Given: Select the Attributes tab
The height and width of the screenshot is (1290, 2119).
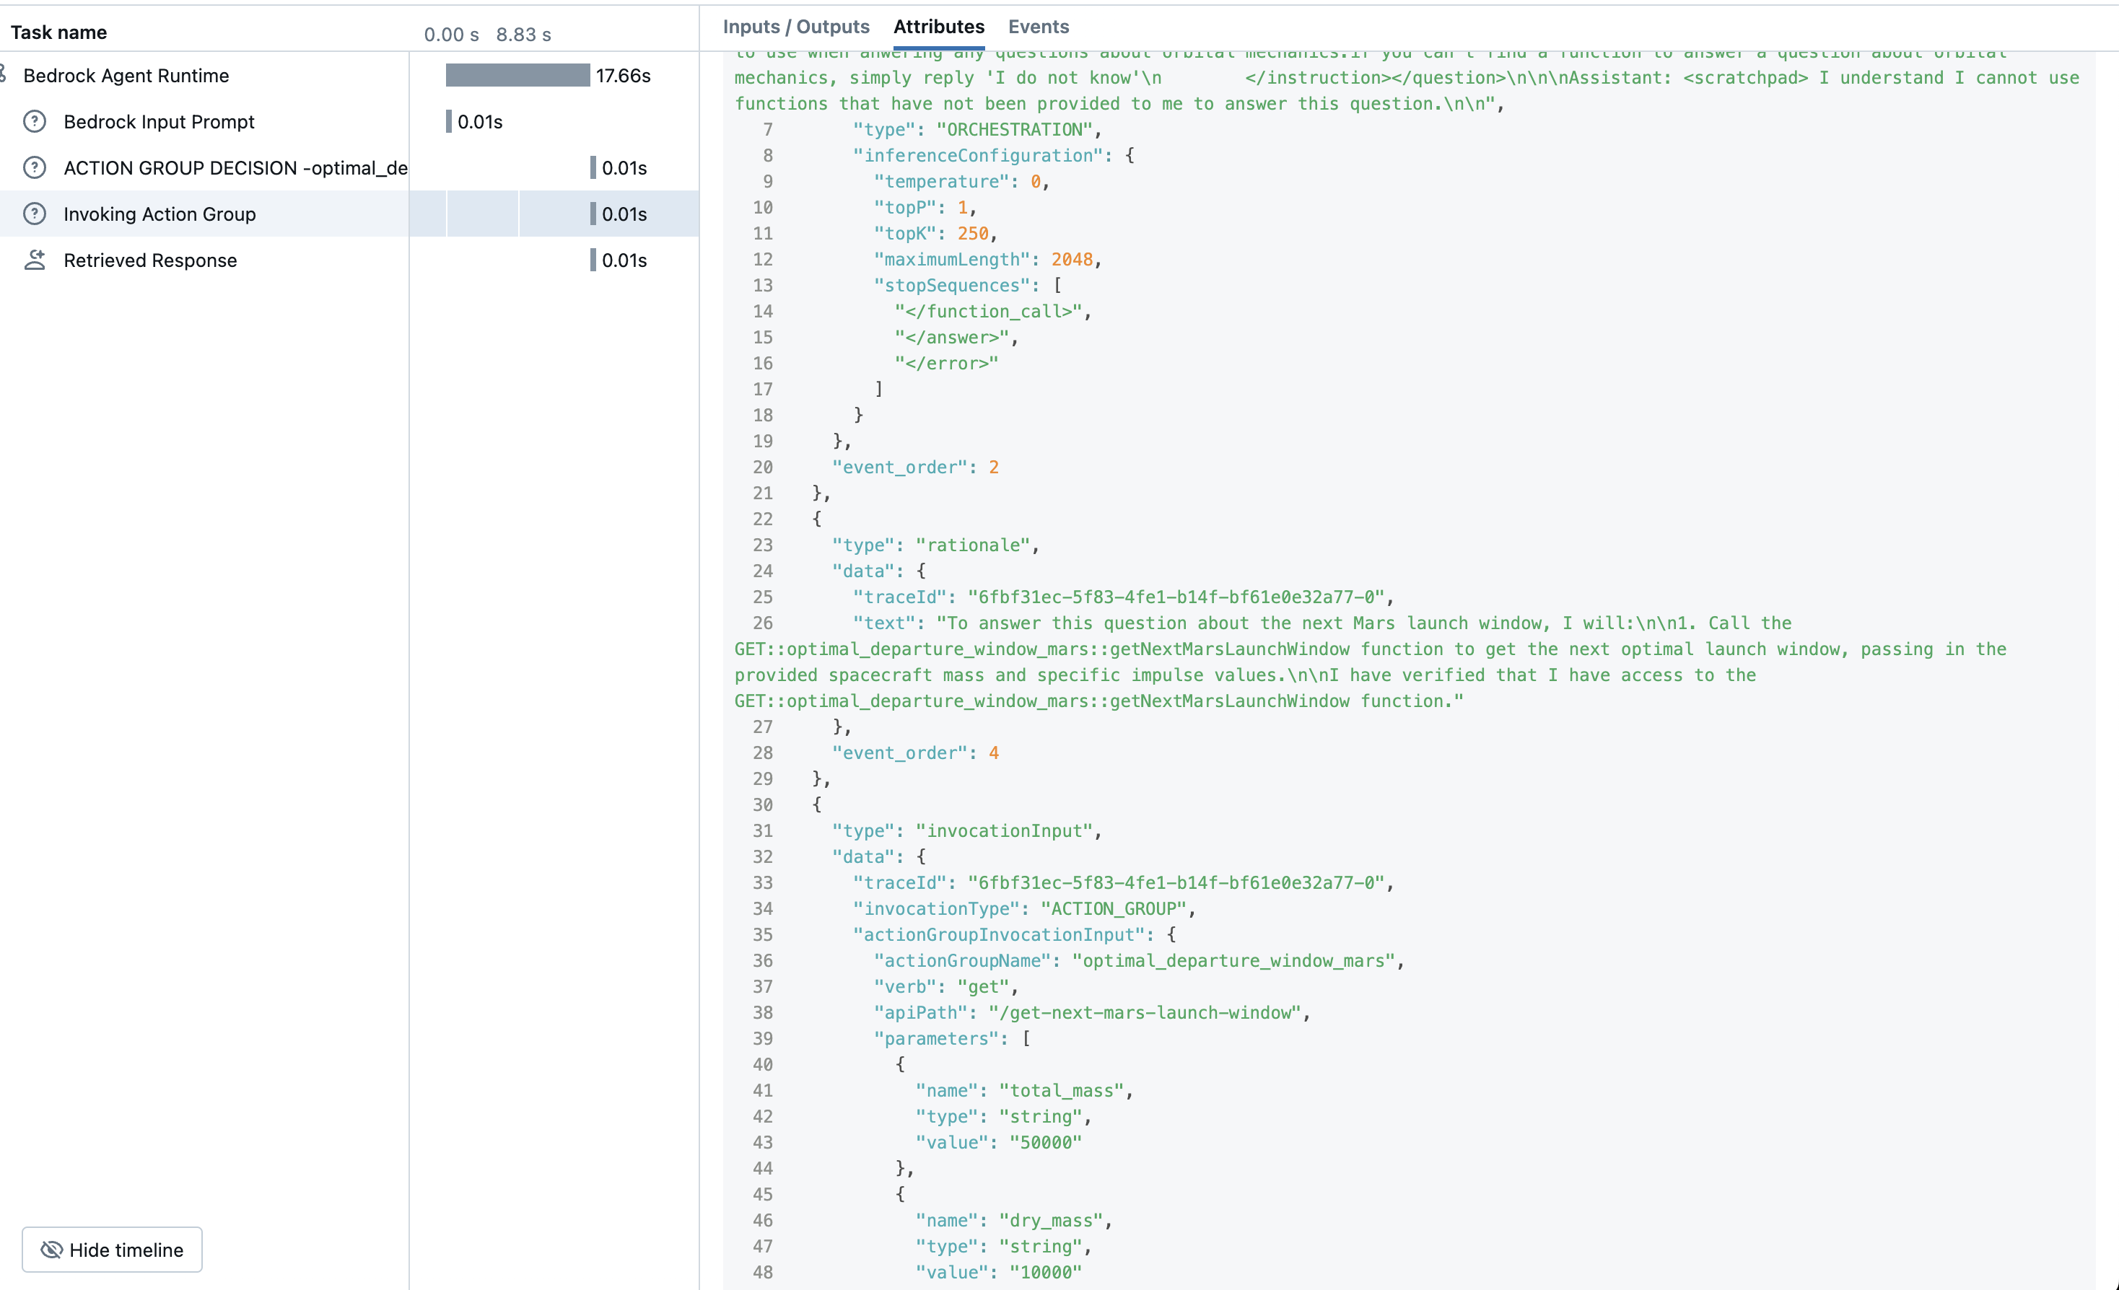Looking at the screenshot, I should [x=938, y=27].
